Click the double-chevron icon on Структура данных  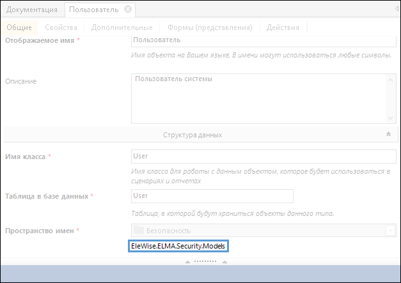tap(388, 135)
